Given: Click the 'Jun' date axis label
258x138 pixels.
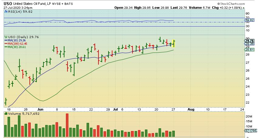Looking at the screenshot, I should coord(40,109).
